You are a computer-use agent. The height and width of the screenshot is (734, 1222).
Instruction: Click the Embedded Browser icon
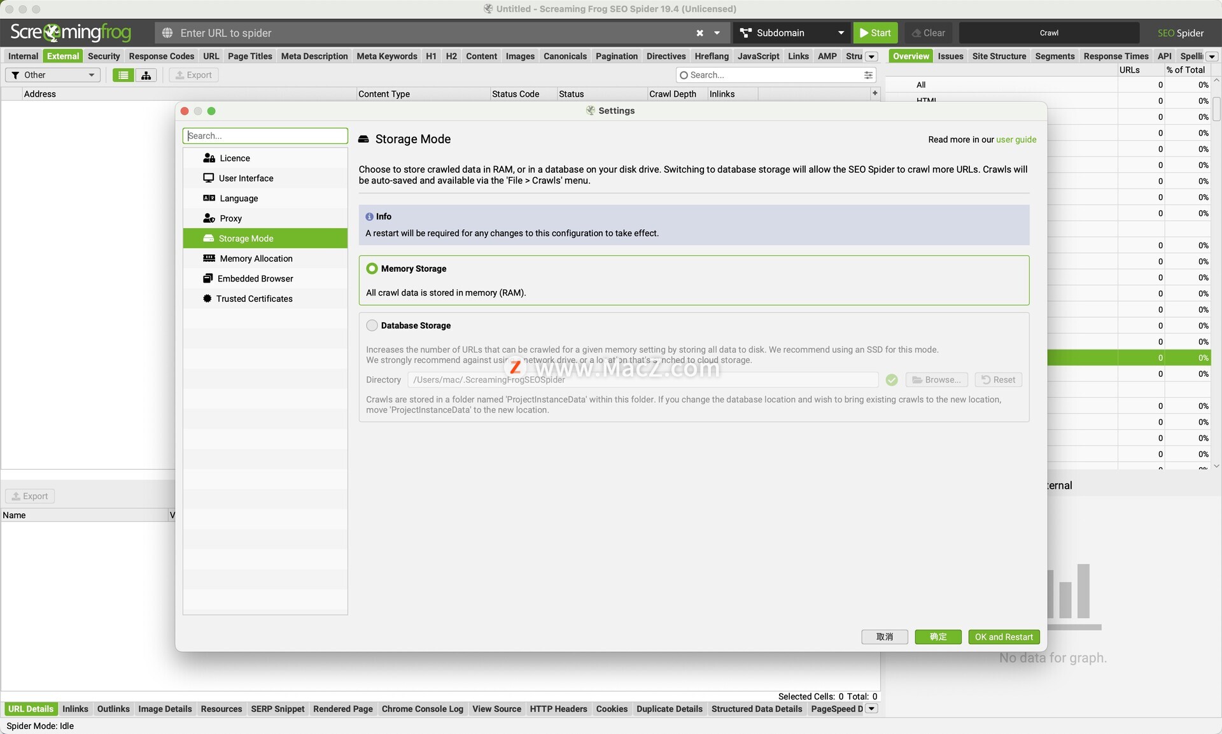207,278
